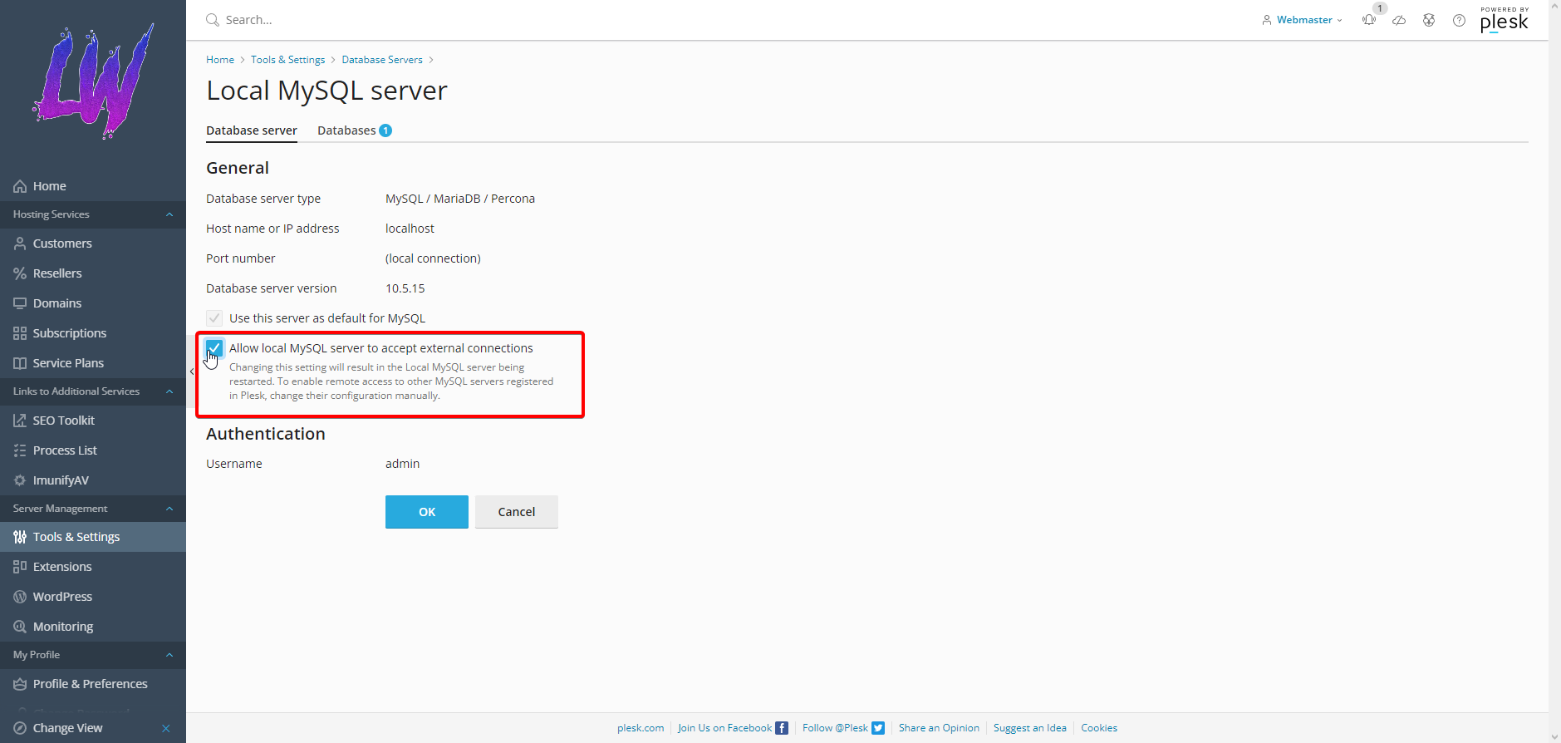Collapse the Server Management section

pos(169,509)
